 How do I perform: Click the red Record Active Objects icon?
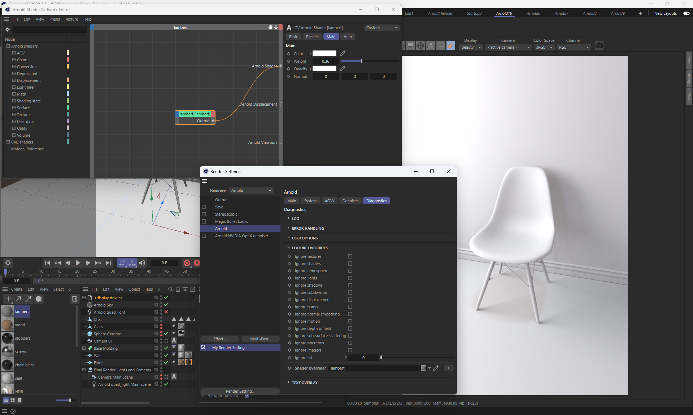187,263
